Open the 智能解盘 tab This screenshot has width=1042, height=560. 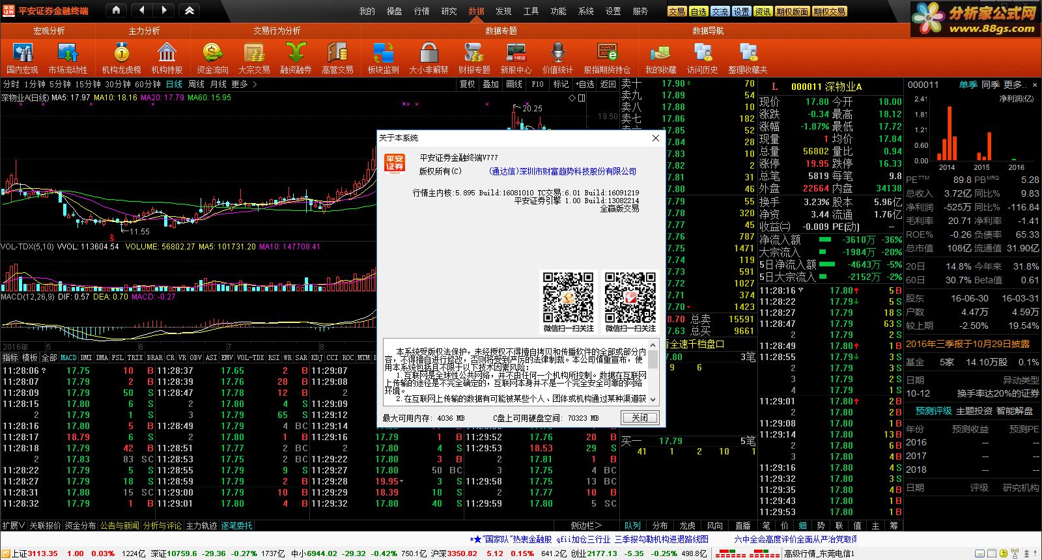[x=1014, y=411]
